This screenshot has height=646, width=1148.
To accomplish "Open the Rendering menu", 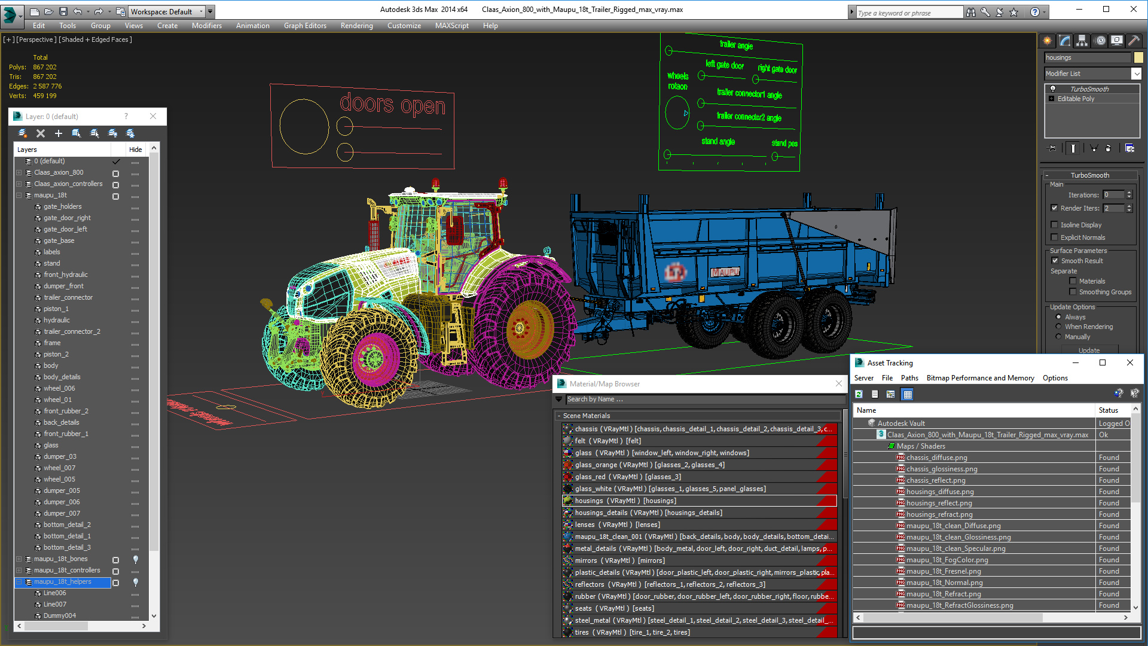I will (356, 26).
